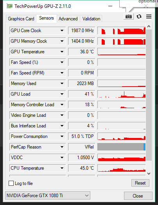This screenshot has width=158, height=205.
Task: Click the 18 % memory controller value
Action: point(82,105)
